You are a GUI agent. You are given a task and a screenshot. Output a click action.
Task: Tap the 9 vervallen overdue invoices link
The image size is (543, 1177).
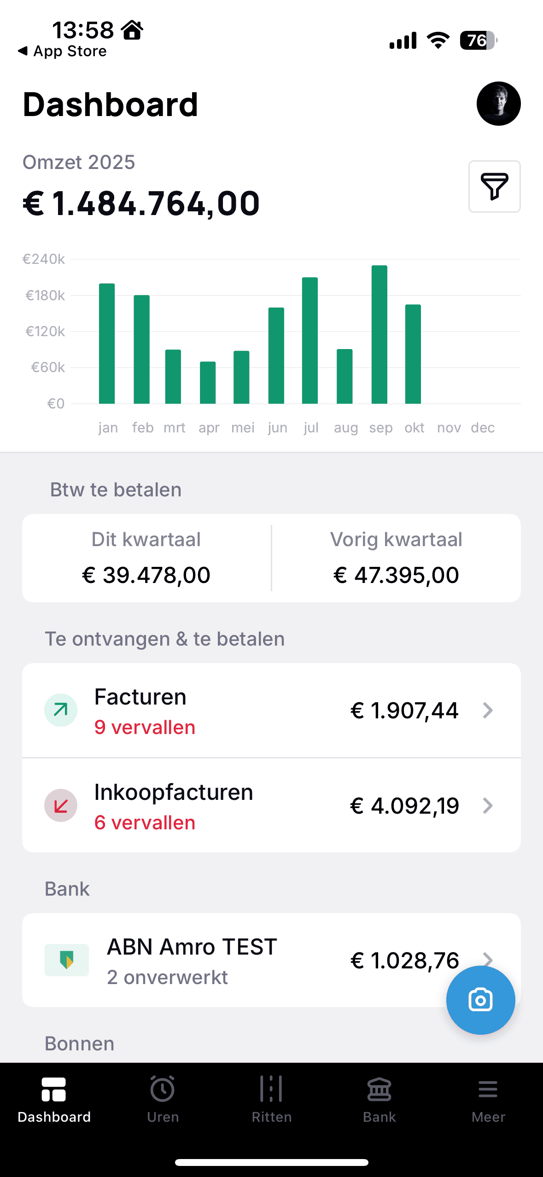point(145,728)
